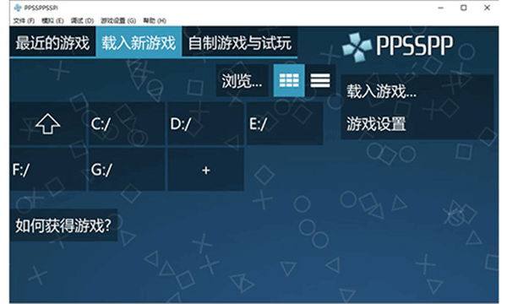Viewport: 507px width, 304px height.
Task: Open the 帮助 (H) menu
Action: coord(155,20)
